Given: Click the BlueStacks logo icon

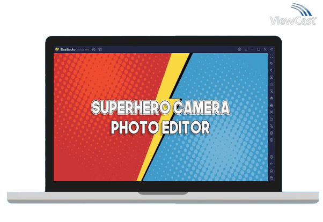Looking at the screenshot, I should (x=57, y=49).
